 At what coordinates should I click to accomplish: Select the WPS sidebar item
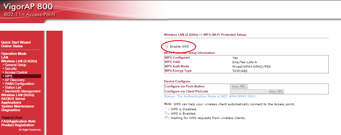[x=9, y=76]
